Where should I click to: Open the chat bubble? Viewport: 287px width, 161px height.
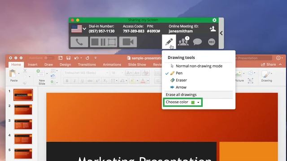click(197, 42)
